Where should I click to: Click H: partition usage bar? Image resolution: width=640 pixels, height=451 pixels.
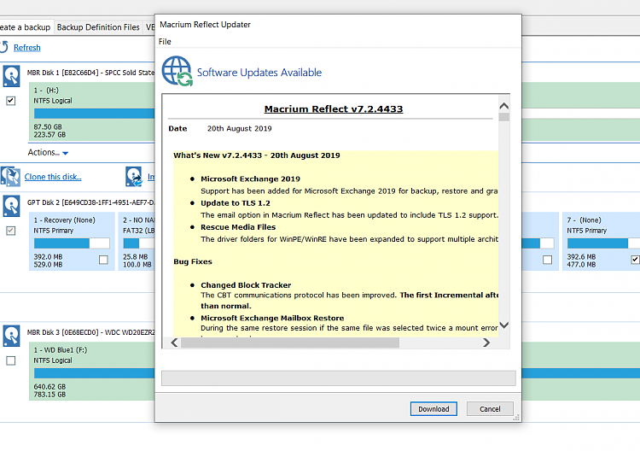coord(94,114)
